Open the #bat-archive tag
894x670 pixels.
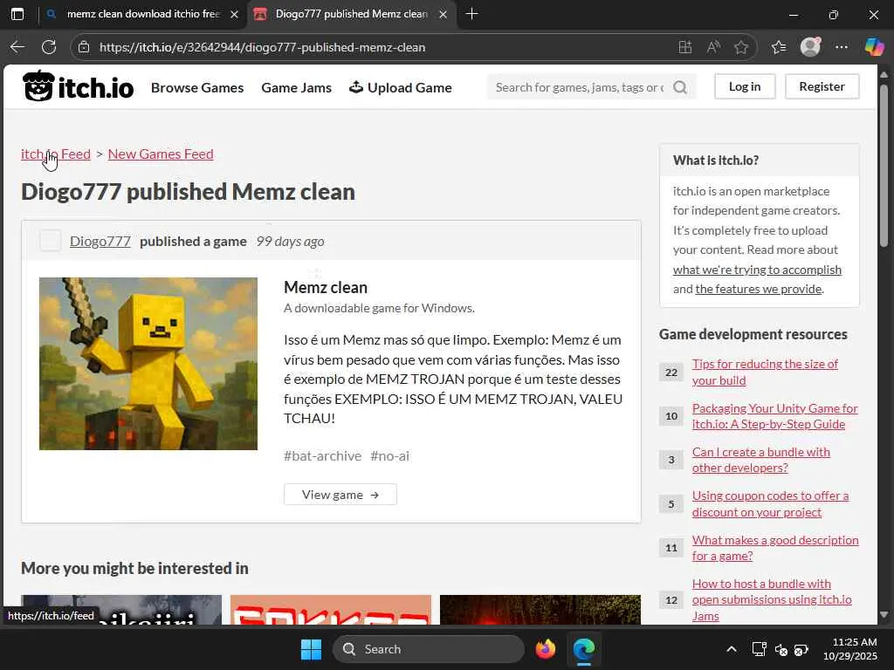[323, 455]
